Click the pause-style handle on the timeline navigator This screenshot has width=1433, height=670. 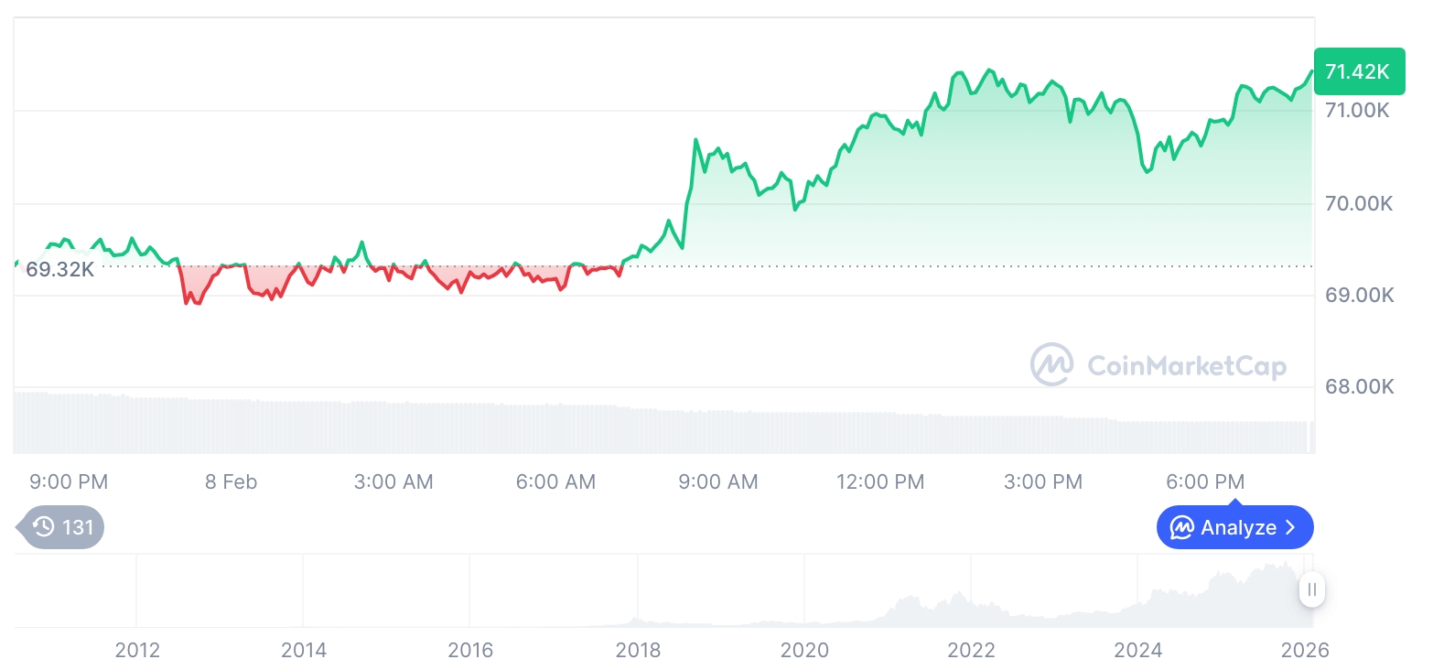1312,589
